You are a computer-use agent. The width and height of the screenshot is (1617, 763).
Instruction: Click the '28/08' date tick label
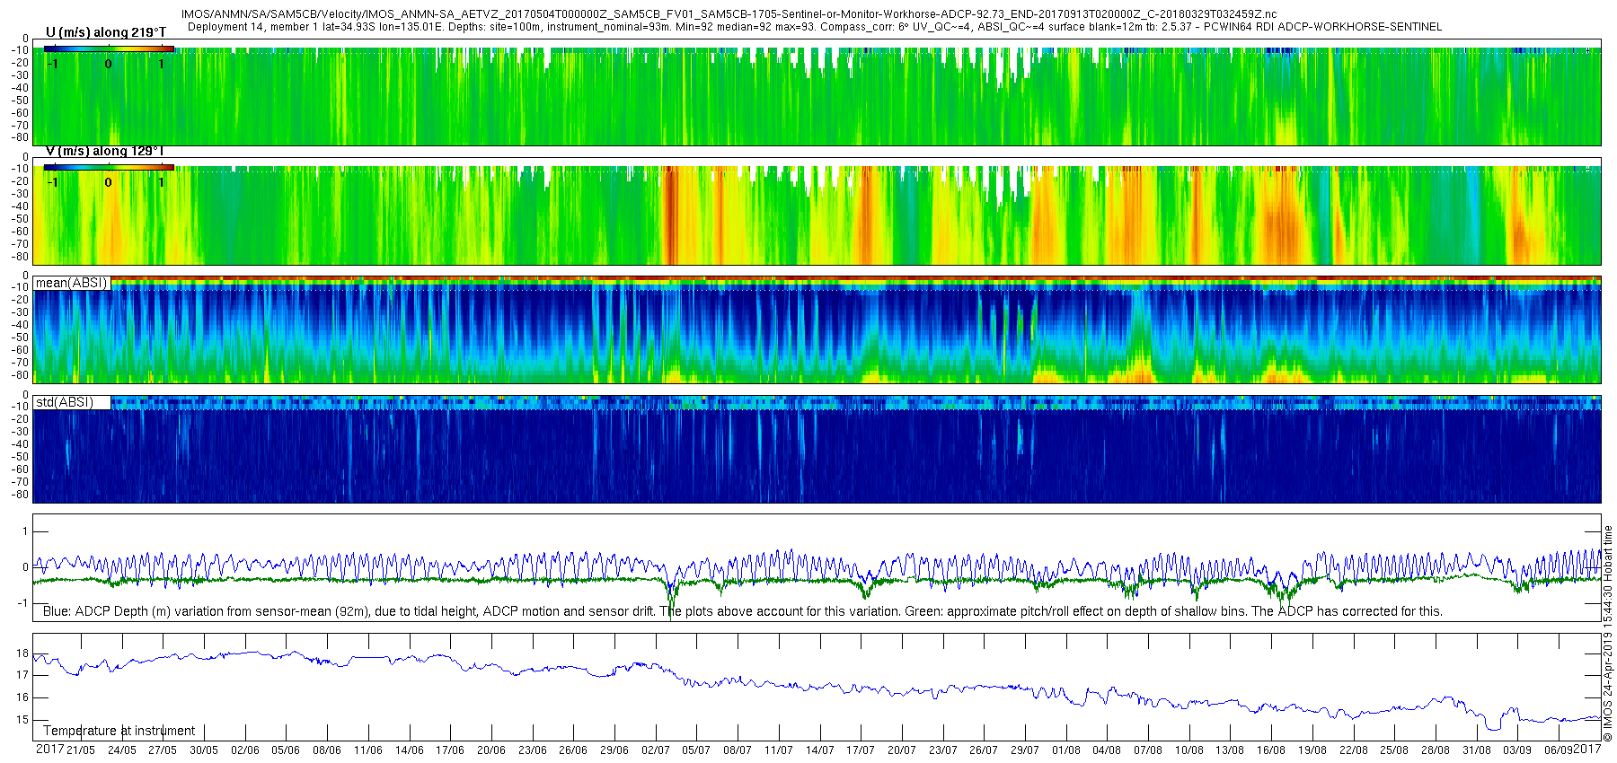1436,750
